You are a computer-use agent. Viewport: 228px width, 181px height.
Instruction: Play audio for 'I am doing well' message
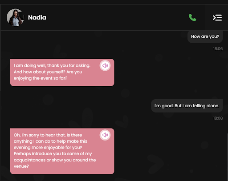coord(105,65)
